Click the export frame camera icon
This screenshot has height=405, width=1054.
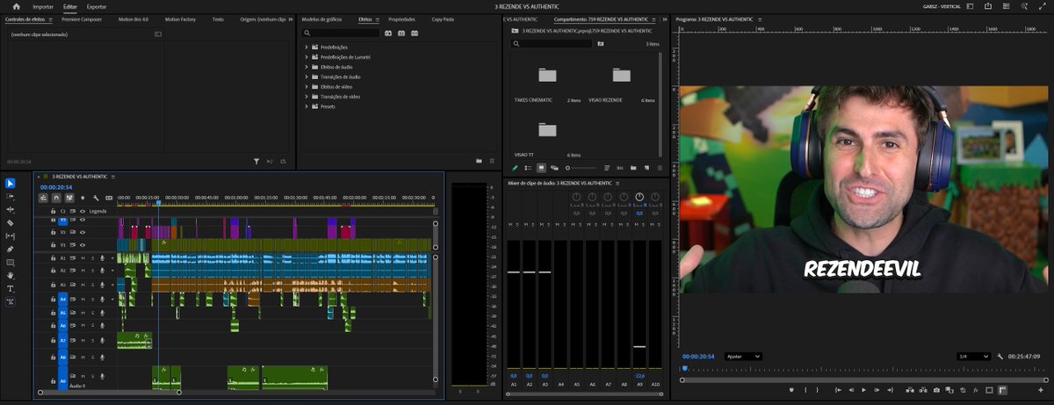[x=936, y=389]
